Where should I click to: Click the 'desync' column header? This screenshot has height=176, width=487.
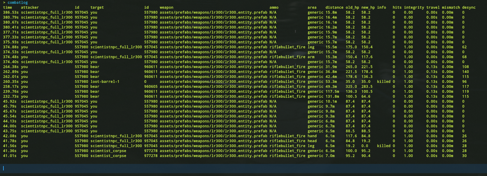(469, 7)
